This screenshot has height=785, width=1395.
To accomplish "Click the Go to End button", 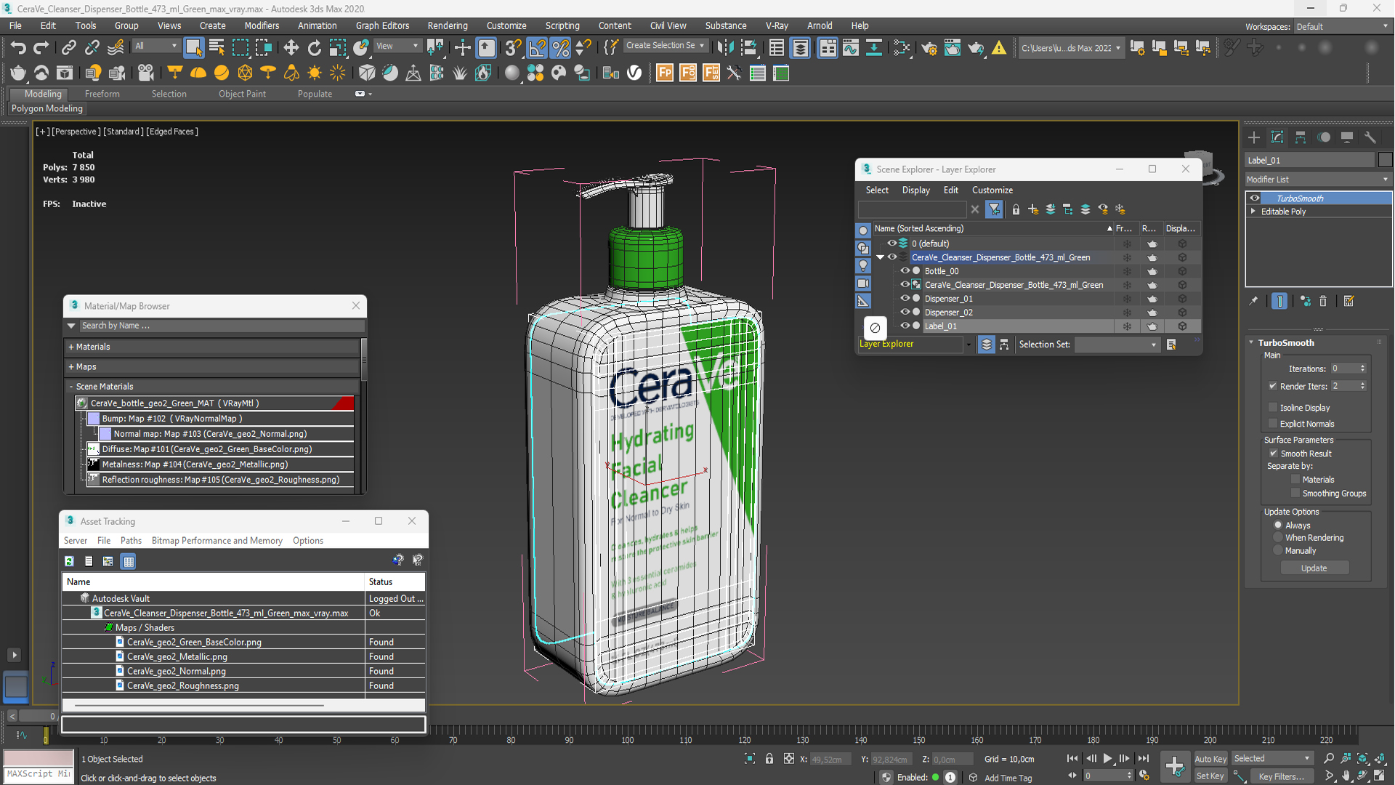I will coord(1144,758).
